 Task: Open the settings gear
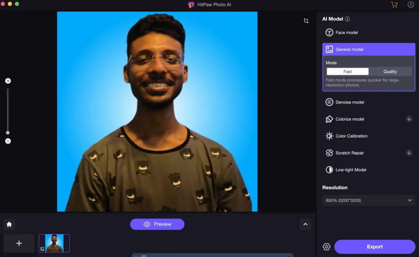coord(326,247)
